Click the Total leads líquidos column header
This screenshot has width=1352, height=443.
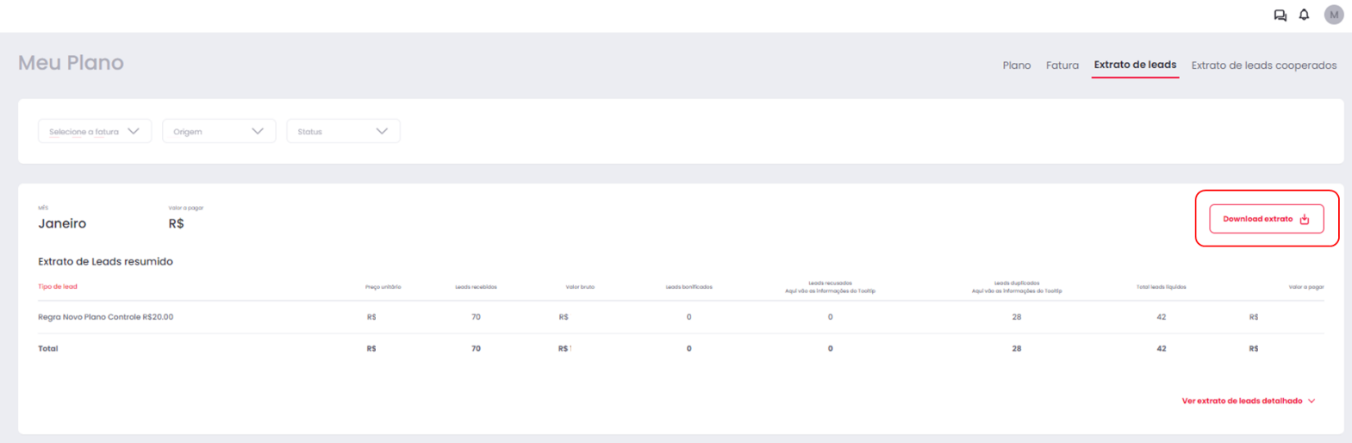pyautogui.click(x=1161, y=287)
